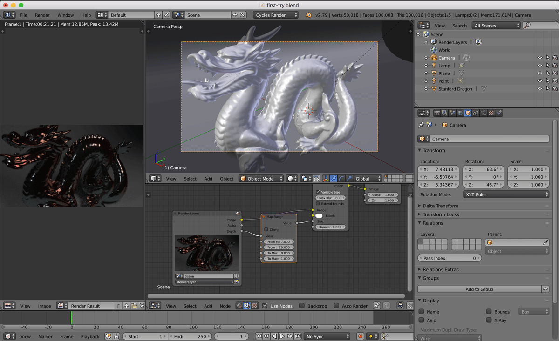Open the Node menu in the node editor
Image resolution: width=559 pixels, height=341 pixels.
[x=225, y=306]
